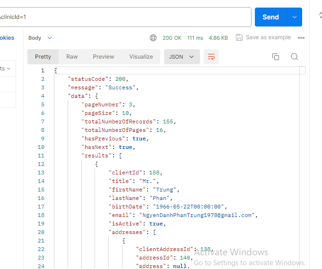Click the "data" key on line 4
This screenshot has height=269, width=322.
click(x=78, y=96)
